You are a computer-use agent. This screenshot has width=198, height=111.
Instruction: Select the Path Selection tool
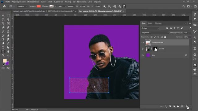8,47
